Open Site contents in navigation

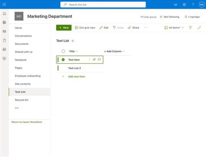click(x=23, y=84)
